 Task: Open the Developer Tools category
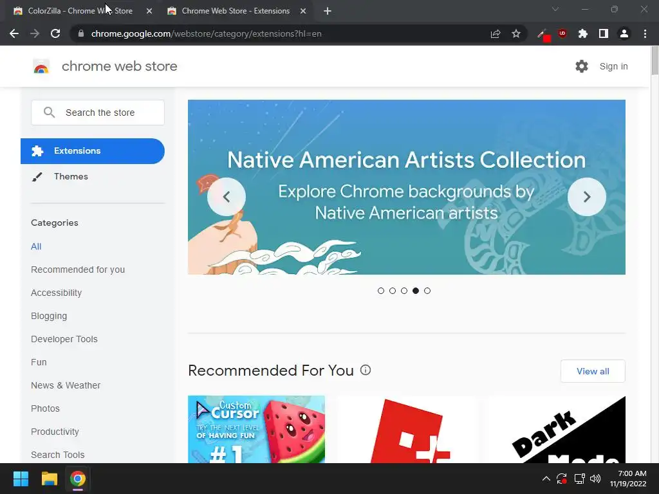[64, 339]
